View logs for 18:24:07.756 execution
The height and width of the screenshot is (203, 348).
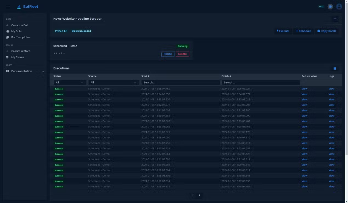(x=331, y=143)
